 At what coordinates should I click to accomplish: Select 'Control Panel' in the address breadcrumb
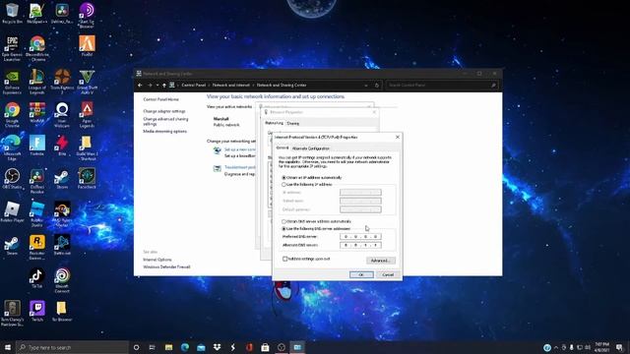pos(194,86)
